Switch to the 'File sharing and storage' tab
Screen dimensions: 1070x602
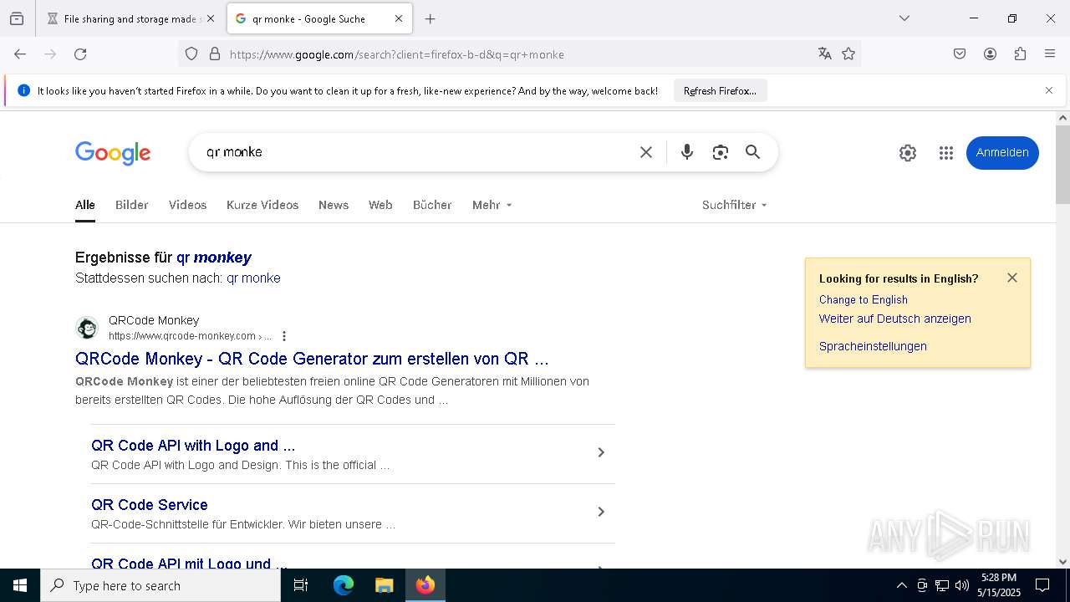pos(130,18)
